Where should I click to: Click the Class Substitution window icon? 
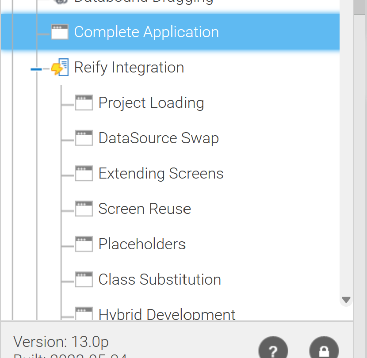(x=84, y=280)
